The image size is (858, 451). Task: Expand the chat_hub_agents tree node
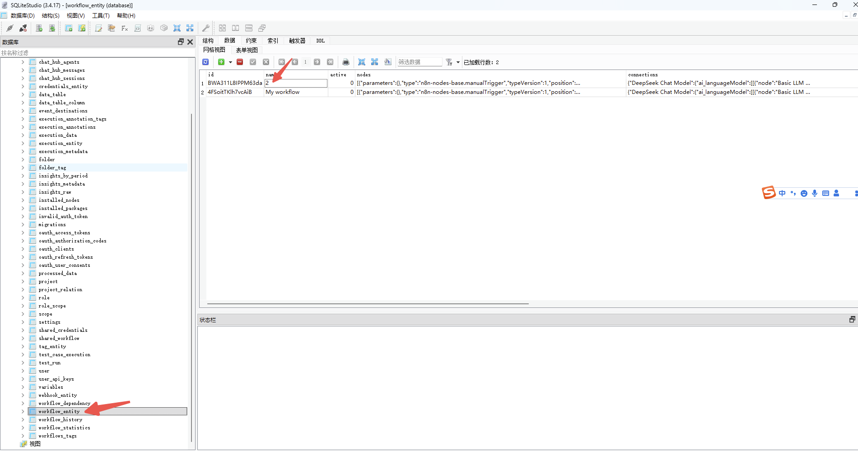click(x=23, y=62)
